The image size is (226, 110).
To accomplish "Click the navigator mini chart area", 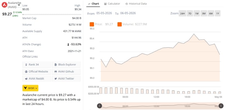I will point(160,106).
